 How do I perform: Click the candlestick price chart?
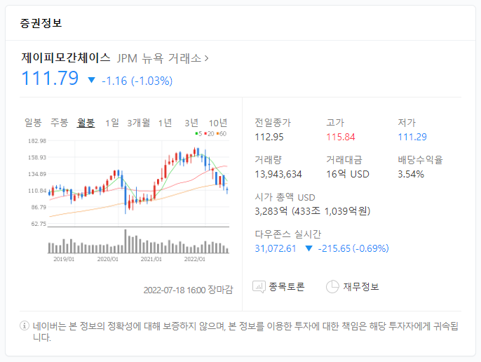[x=138, y=183]
